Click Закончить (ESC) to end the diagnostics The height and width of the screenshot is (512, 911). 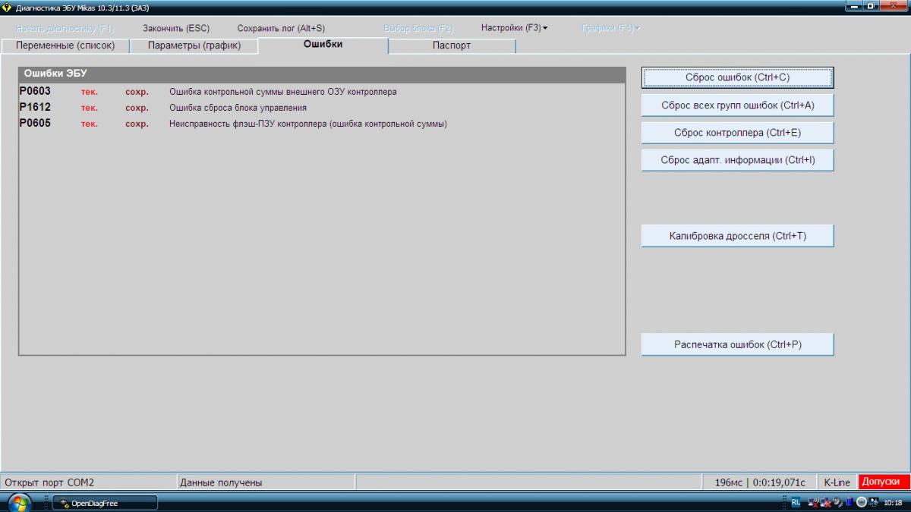pos(176,28)
